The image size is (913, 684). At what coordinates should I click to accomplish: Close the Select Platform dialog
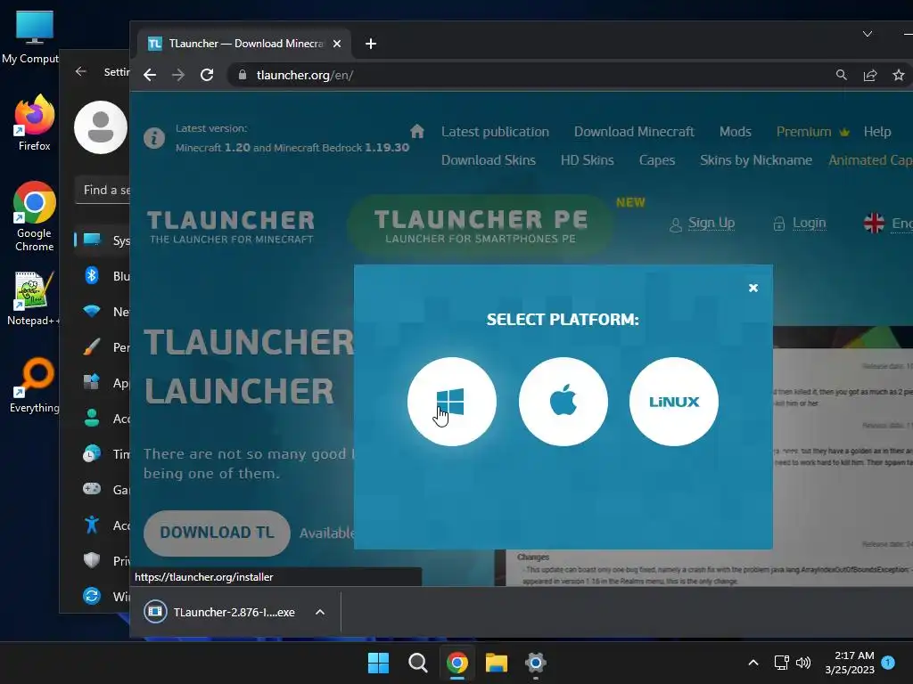753,288
